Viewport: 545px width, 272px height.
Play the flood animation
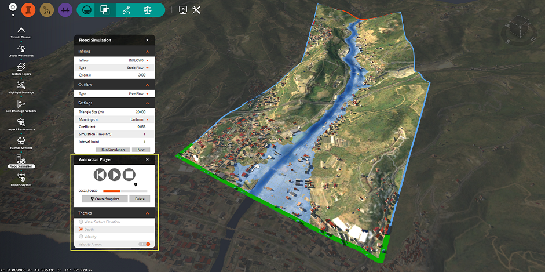(x=114, y=174)
